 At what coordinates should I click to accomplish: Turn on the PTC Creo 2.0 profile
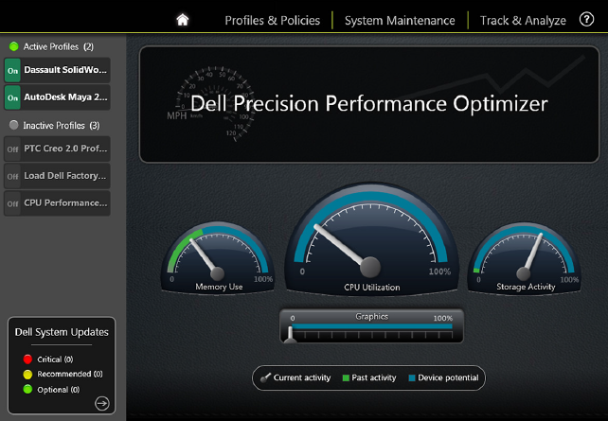(x=13, y=149)
